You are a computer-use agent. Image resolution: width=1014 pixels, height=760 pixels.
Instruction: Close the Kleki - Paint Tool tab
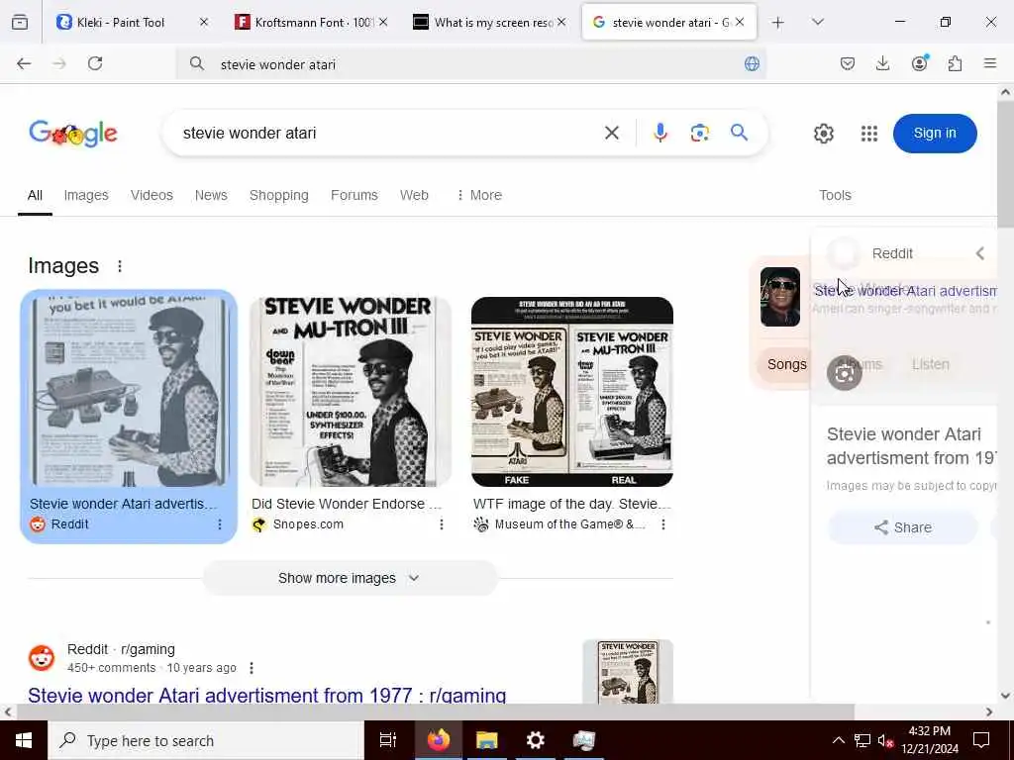pyautogui.click(x=204, y=22)
